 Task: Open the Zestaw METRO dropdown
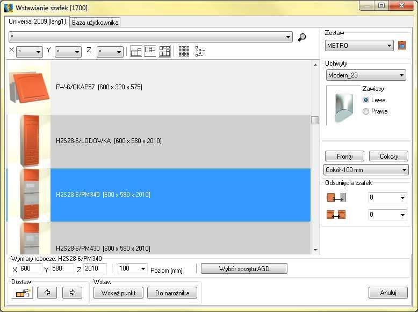(x=359, y=46)
